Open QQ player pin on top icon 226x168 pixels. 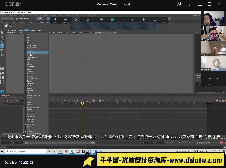click(x=190, y=4)
